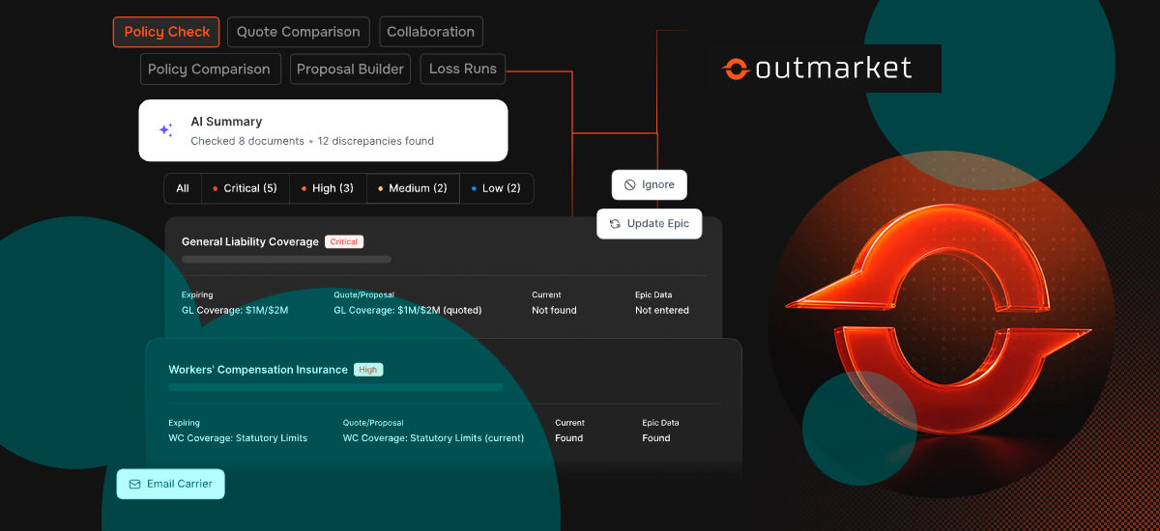Image resolution: width=1160 pixels, height=531 pixels.
Task: Open the Loss Runs tab
Action: pyautogui.click(x=462, y=70)
